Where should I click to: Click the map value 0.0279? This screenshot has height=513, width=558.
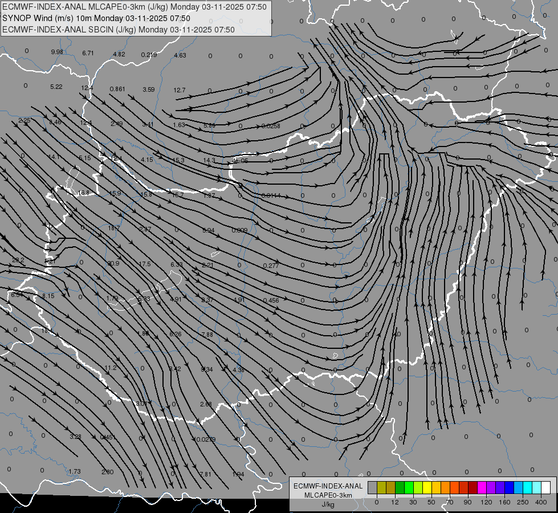[x=206, y=439]
